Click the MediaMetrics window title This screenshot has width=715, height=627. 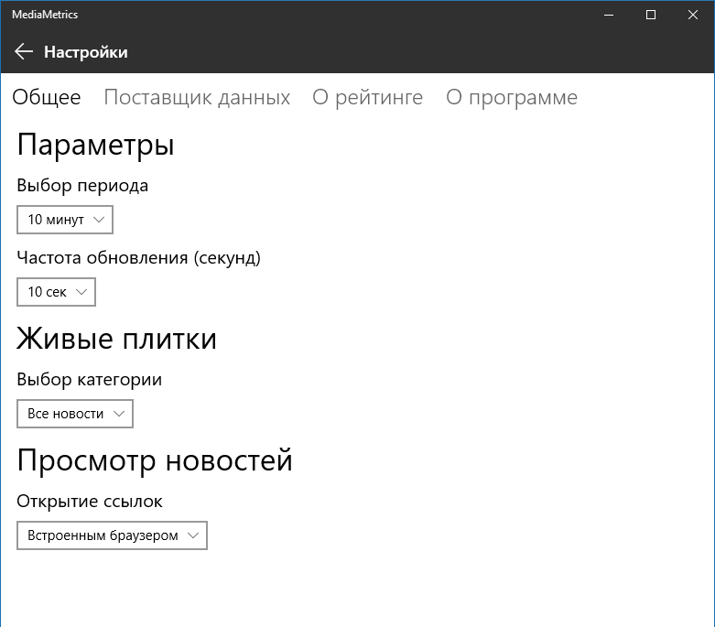click(45, 15)
